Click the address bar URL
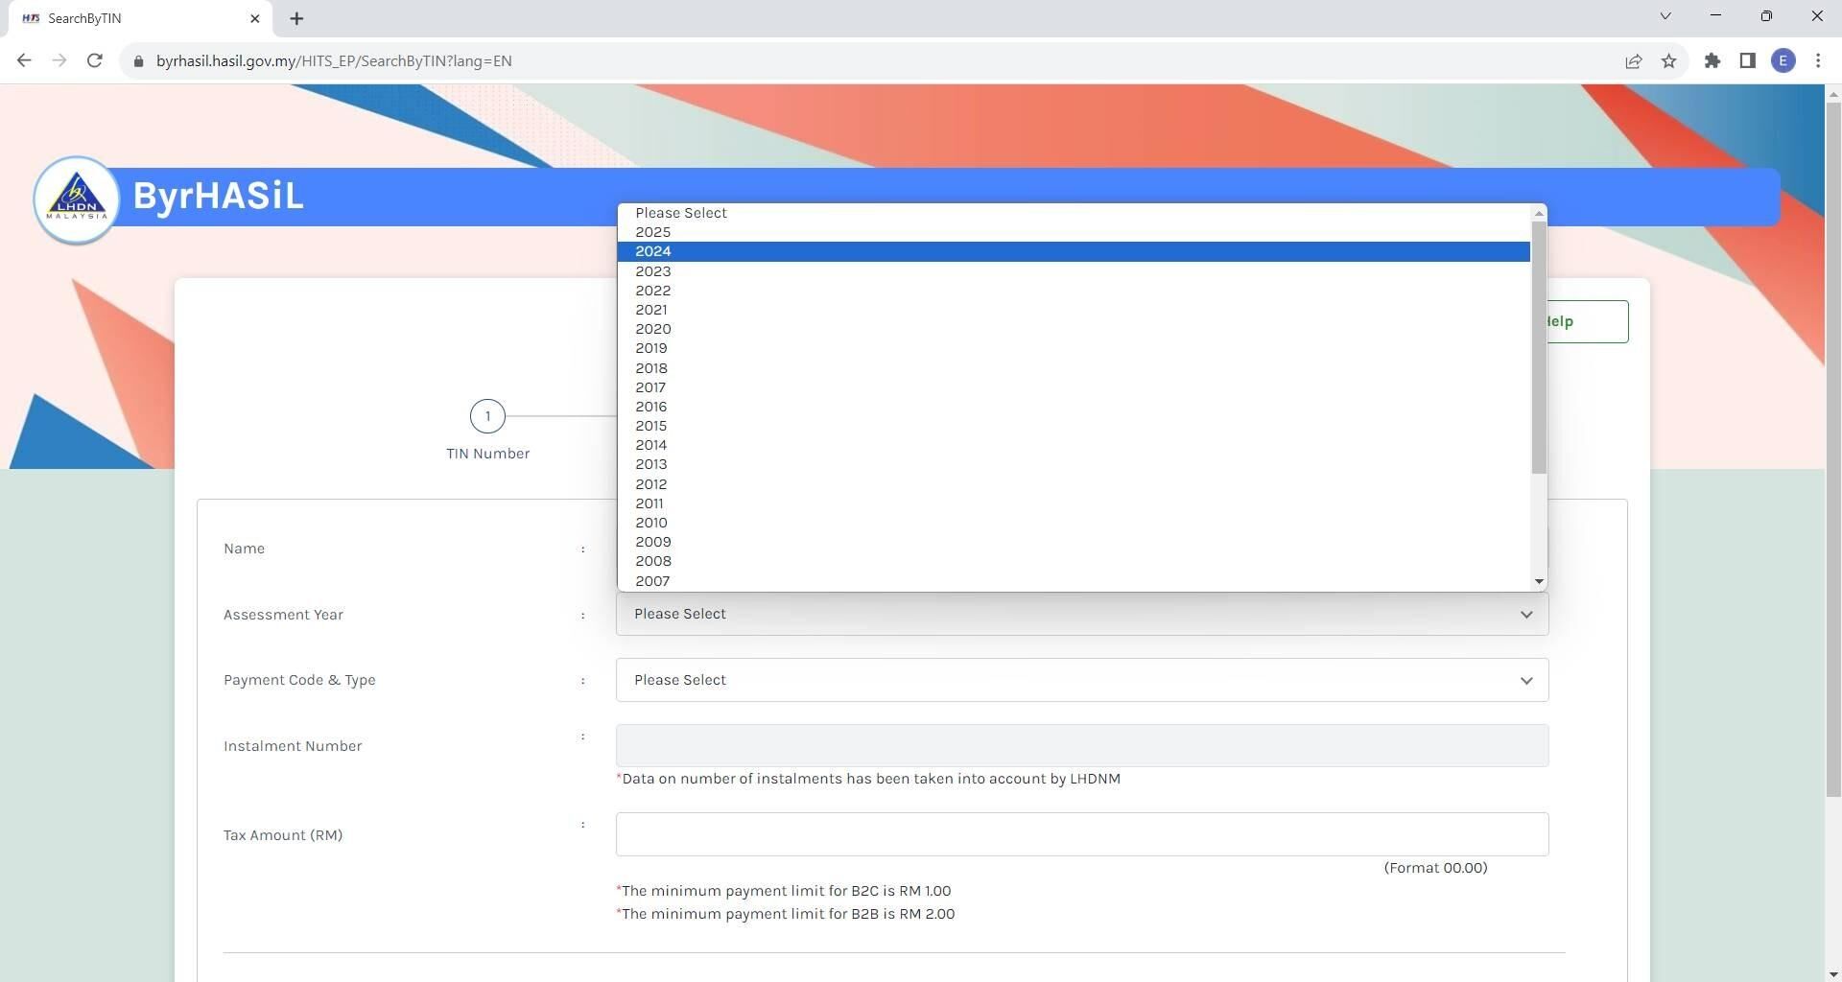 tap(334, 60)
